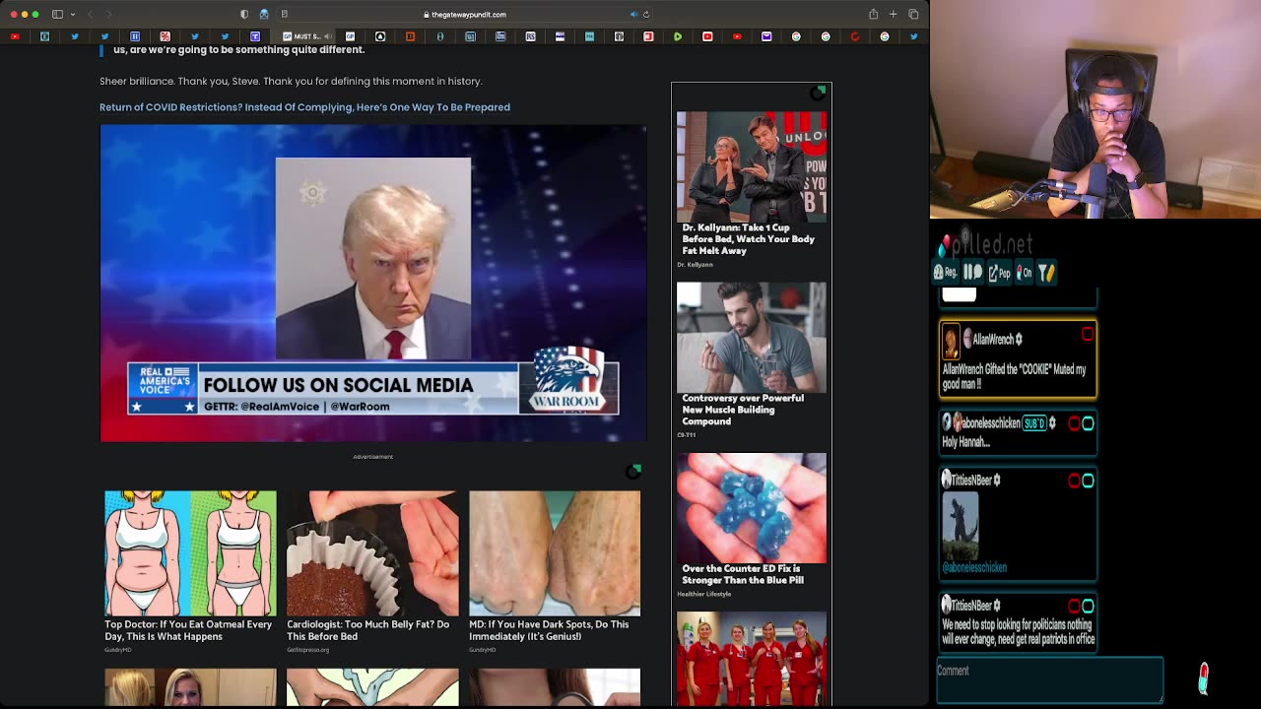Click the "Sheer brilliance. Thank you, Steve." paragraph

(291, 81)
